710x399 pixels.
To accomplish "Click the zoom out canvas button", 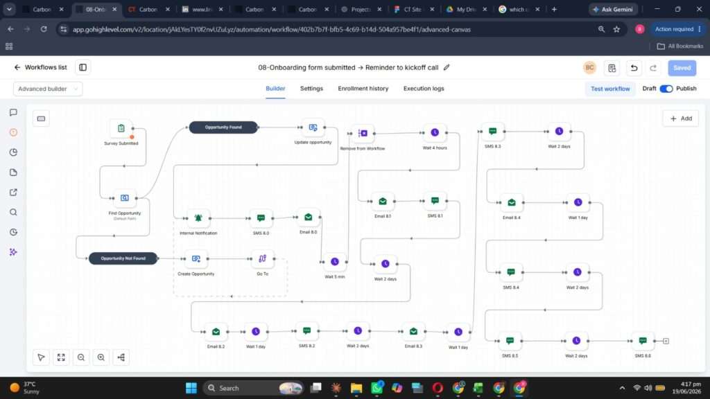I will pyautogui.click(x=81, y=357).
